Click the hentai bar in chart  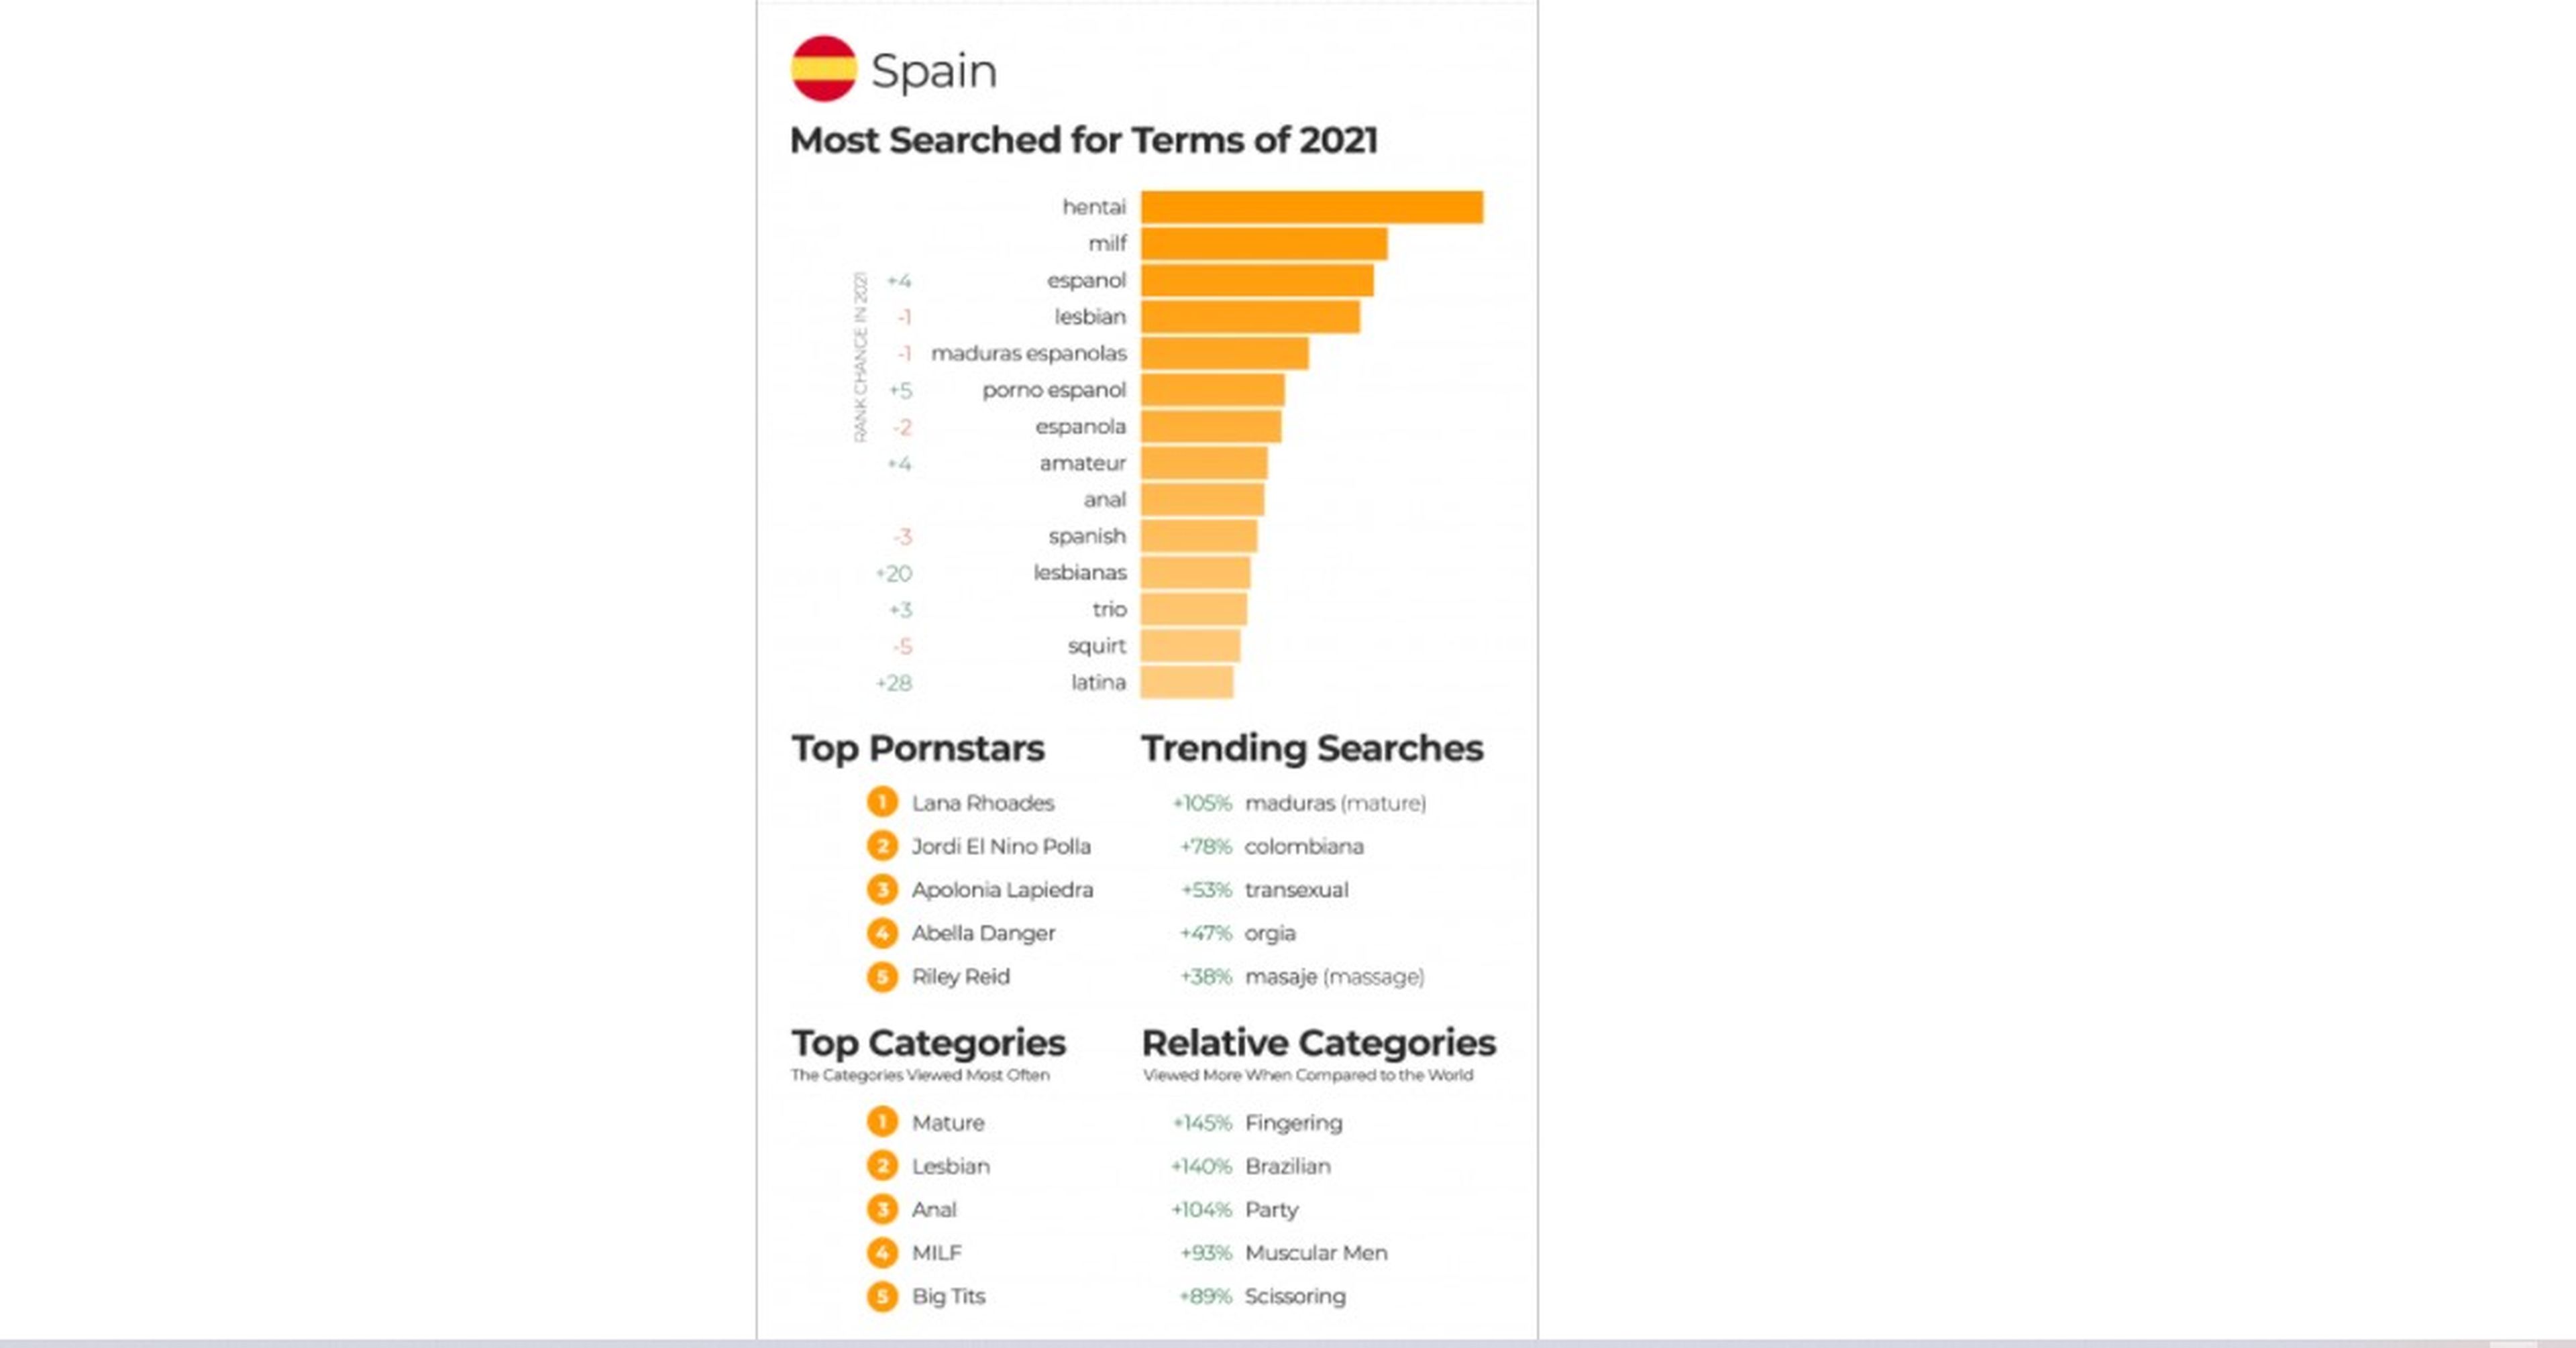(1312, 206)
